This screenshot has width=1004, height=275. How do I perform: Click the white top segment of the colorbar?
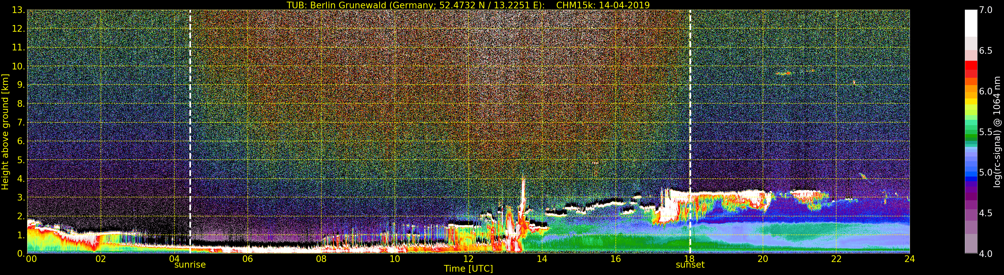(971, 23)
